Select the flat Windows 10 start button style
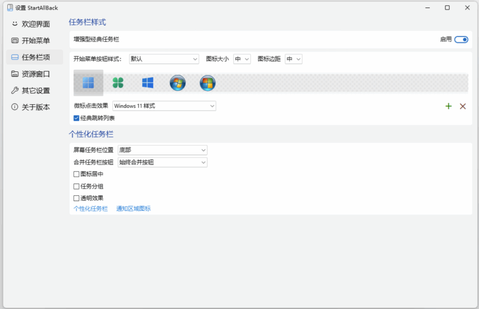 [x=147, y=83]
